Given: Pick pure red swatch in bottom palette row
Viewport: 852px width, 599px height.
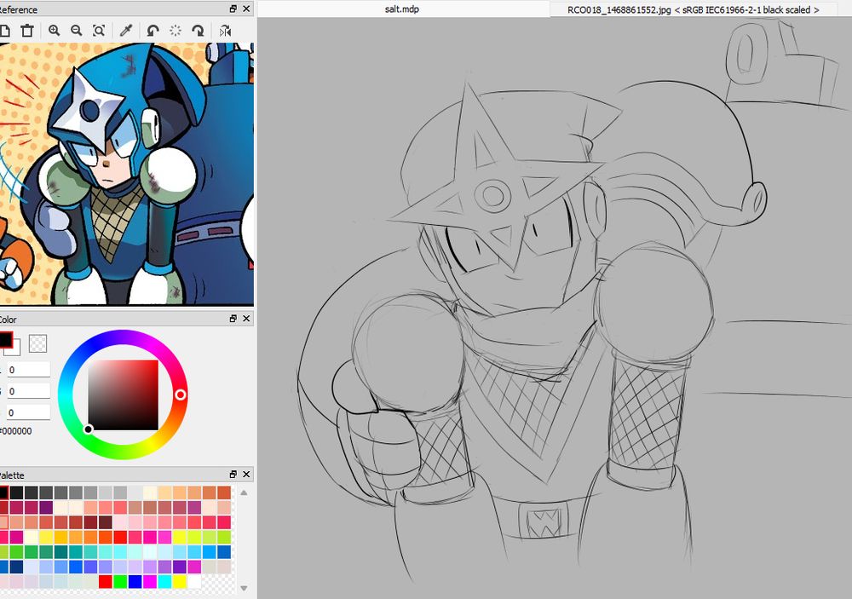Looking at the screenshot, I should pos(106,582).
